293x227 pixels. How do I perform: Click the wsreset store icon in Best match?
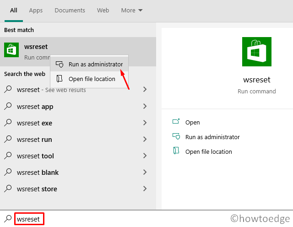point(11,50)
